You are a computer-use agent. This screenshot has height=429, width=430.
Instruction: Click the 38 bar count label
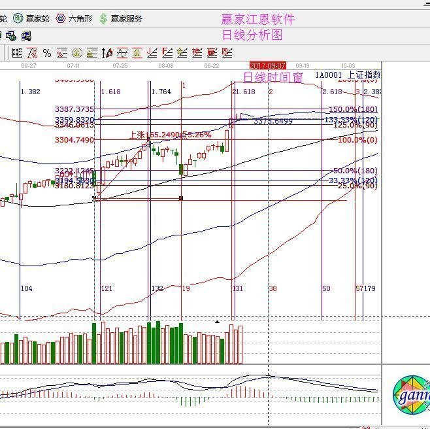click(273, 288)
